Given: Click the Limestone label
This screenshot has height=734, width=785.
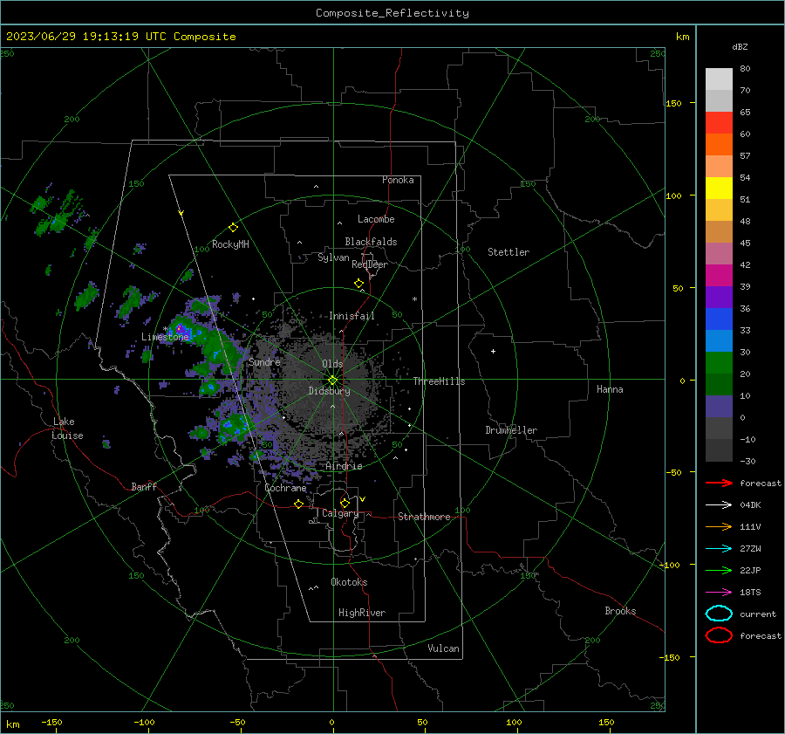Looking at the screenshot, I should click(165, 337).
